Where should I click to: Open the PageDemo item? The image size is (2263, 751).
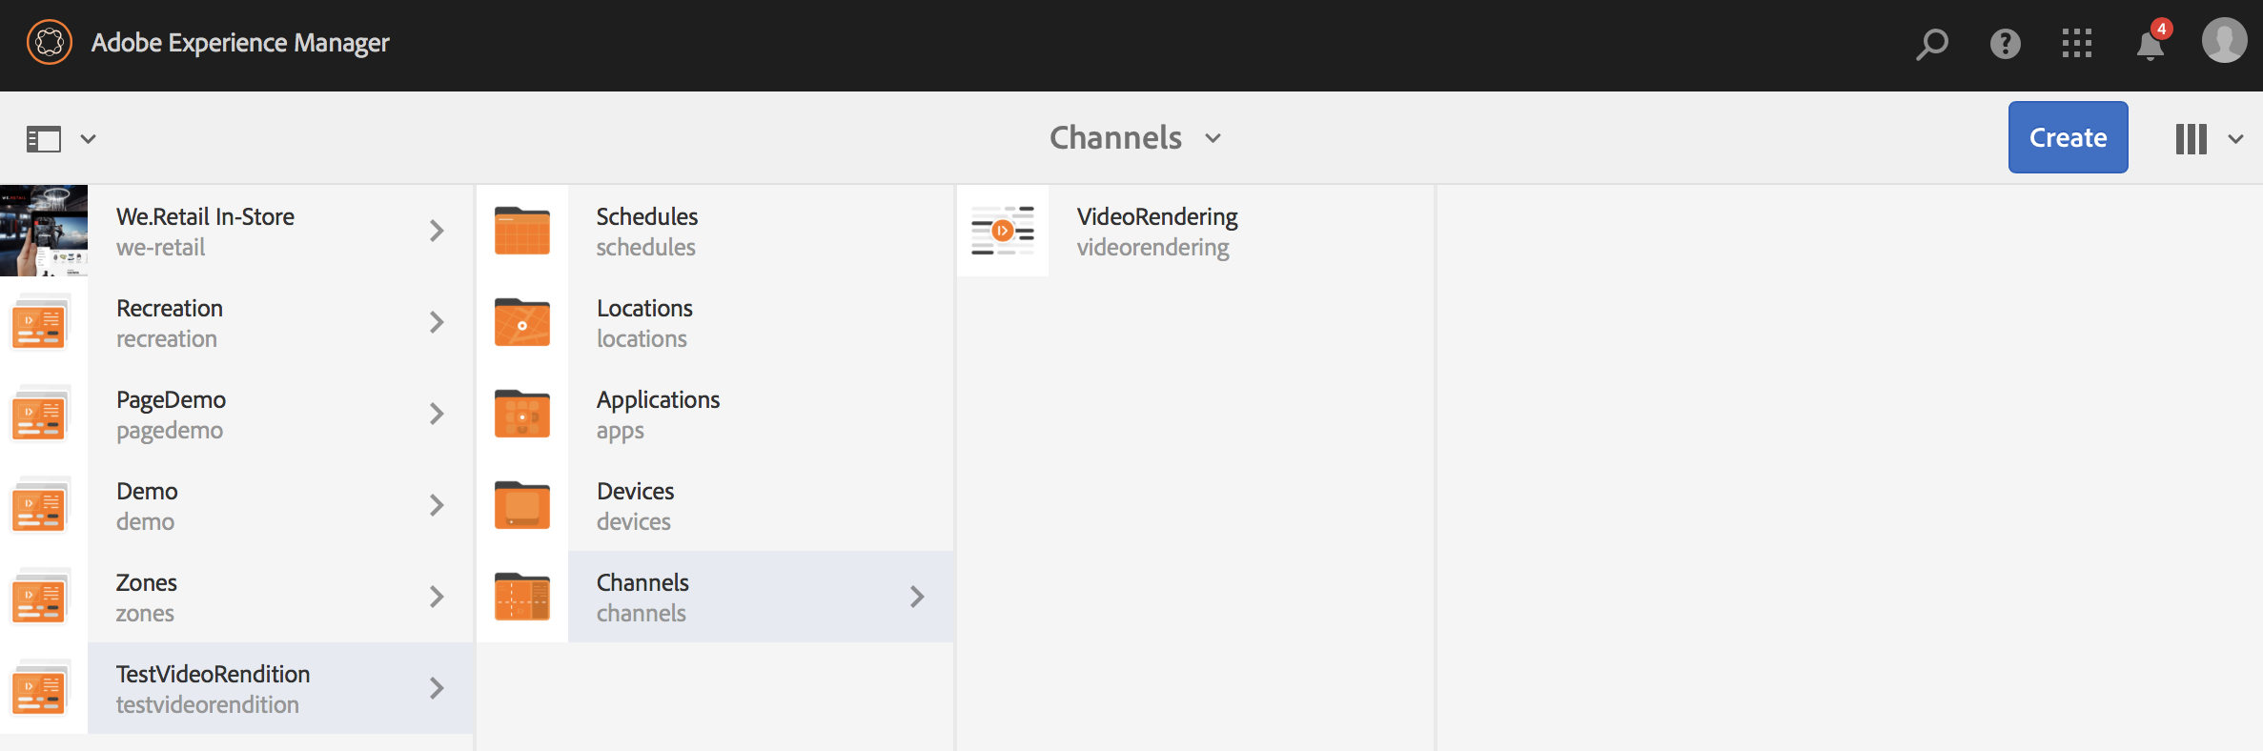(x=236, y=414)
